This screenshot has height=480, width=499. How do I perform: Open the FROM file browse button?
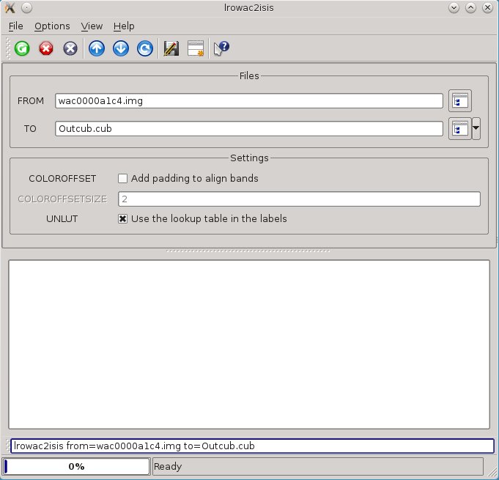coord(460,101)
